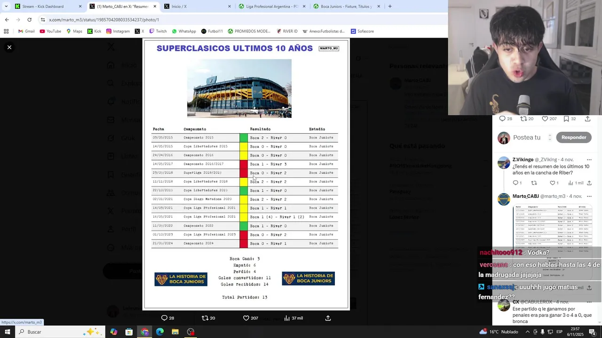Close the Inicio / X tab
The image size is (602, 338).
tap(230, 7)
